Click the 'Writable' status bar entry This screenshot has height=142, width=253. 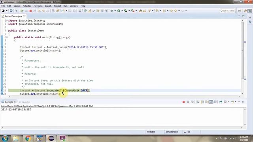click(x=151, y=132)
